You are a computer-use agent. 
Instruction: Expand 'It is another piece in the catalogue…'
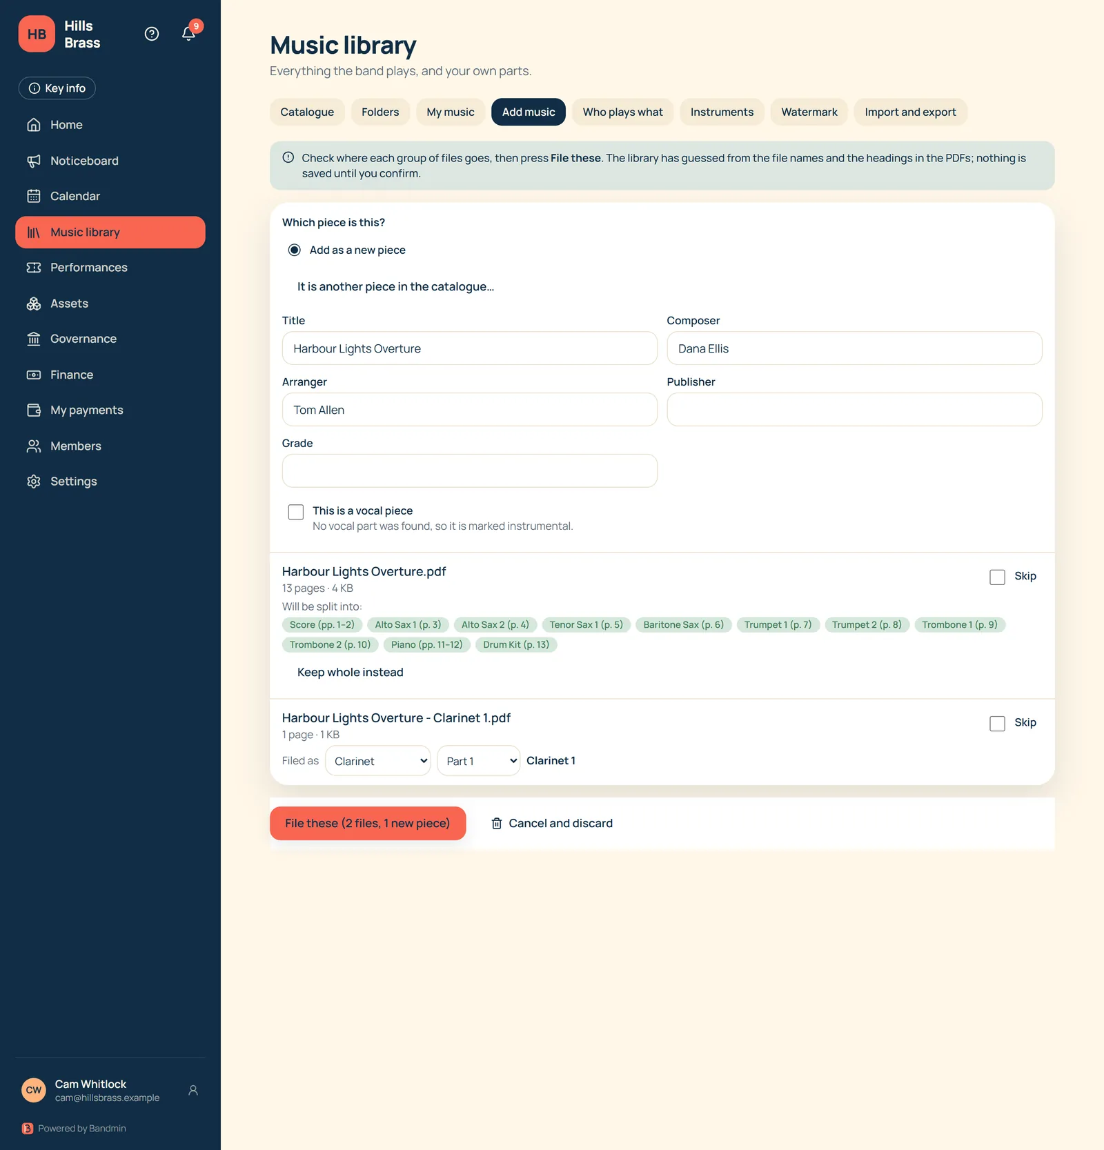tap(395, 286)
